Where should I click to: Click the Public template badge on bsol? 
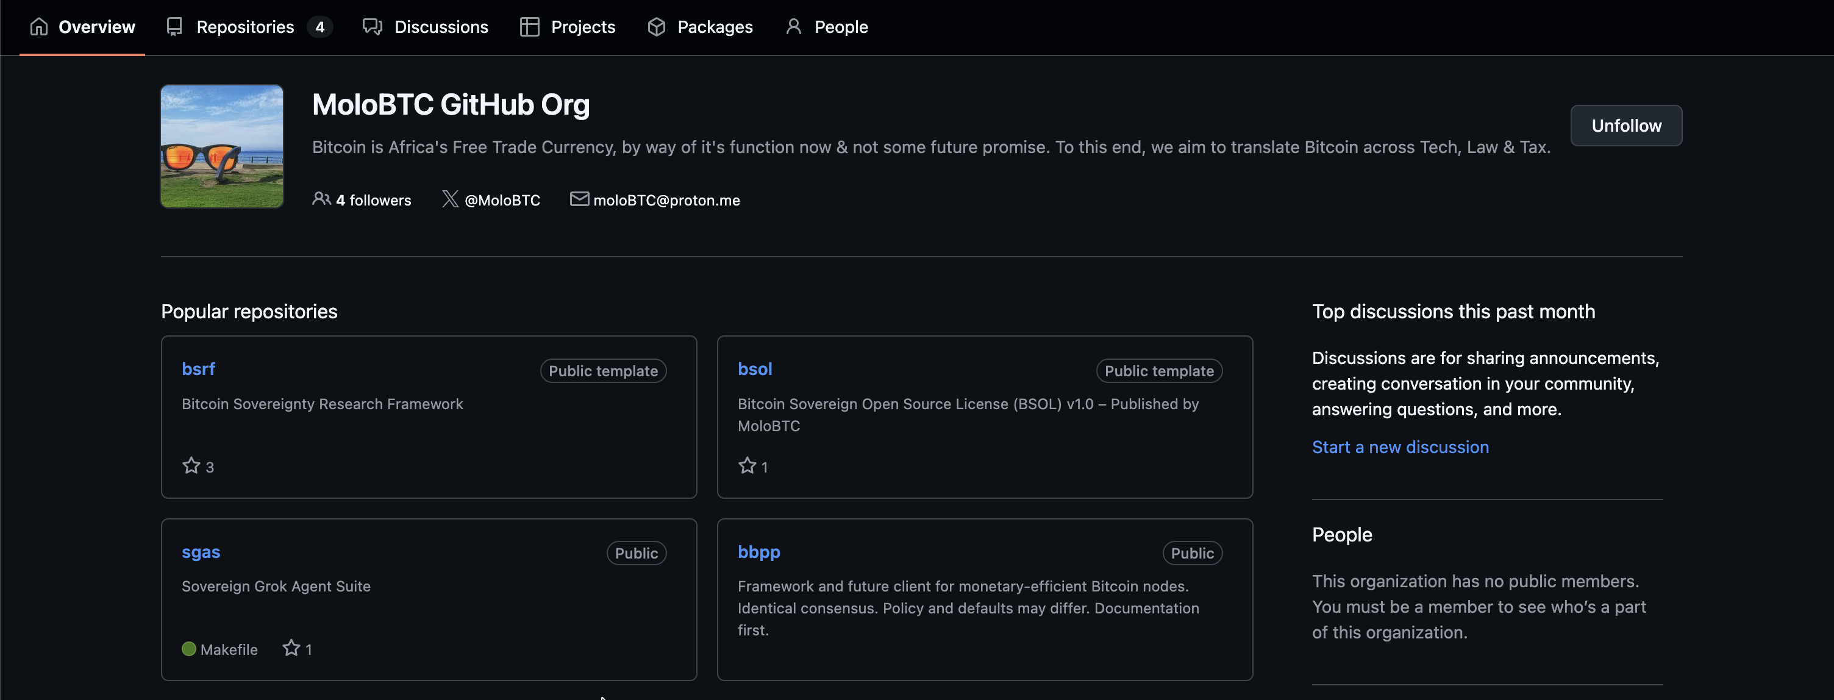tap(1159, 370)
